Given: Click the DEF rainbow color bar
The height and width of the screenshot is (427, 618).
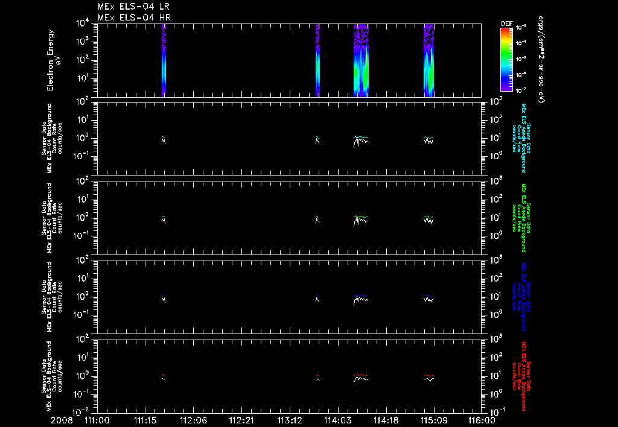Looking at the screenshot, I should tap(506, 60).
